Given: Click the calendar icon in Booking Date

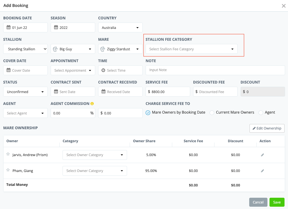Looking at the screenshot, I should tap(8, 28).
